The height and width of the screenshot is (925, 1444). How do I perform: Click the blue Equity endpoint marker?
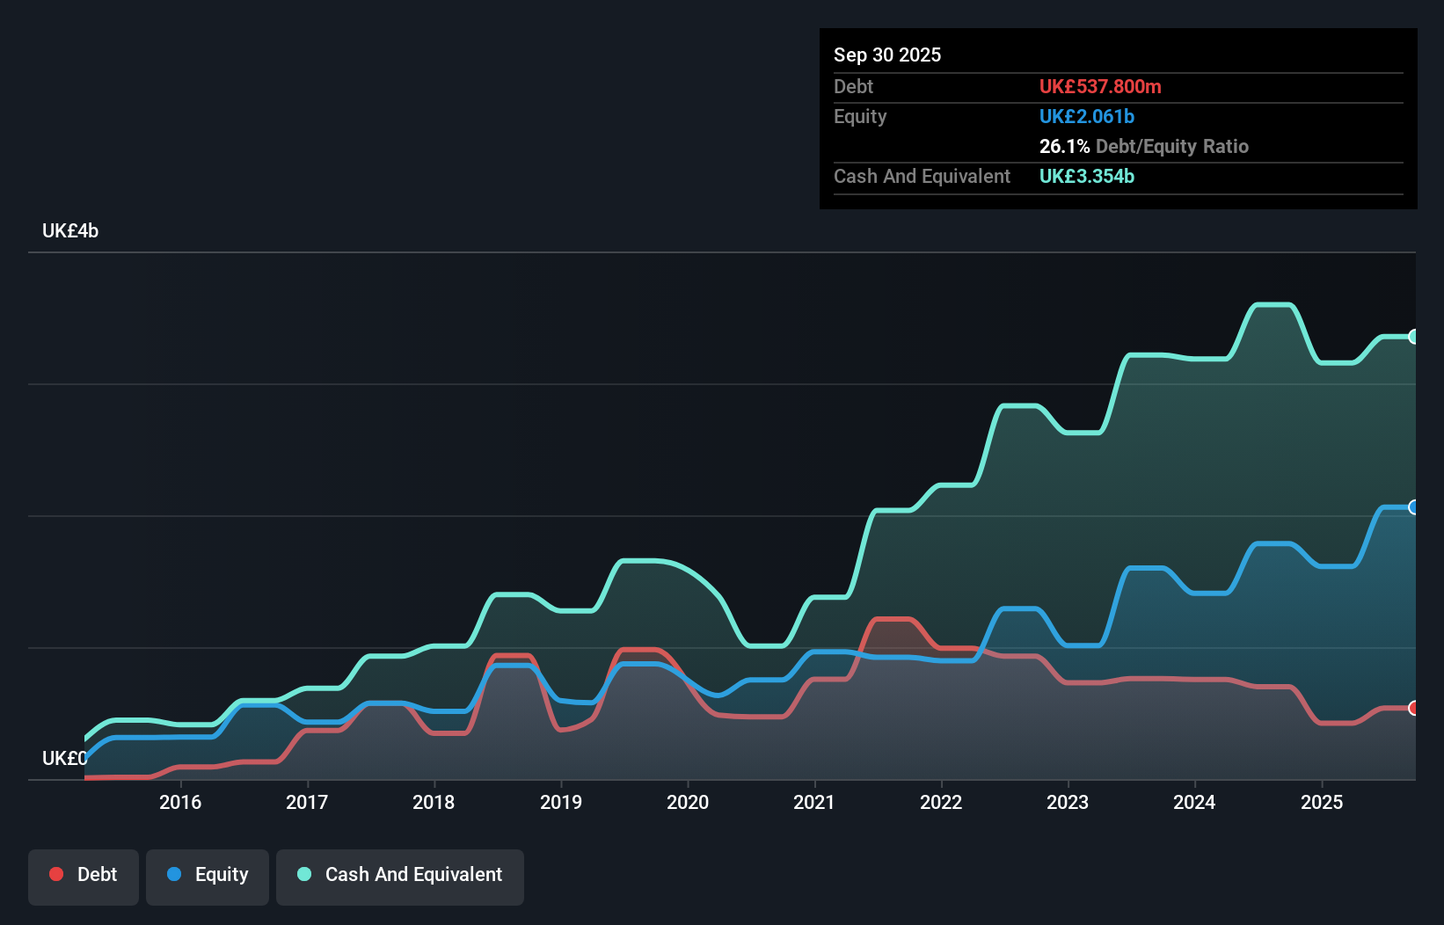(x=1413, y=507)
